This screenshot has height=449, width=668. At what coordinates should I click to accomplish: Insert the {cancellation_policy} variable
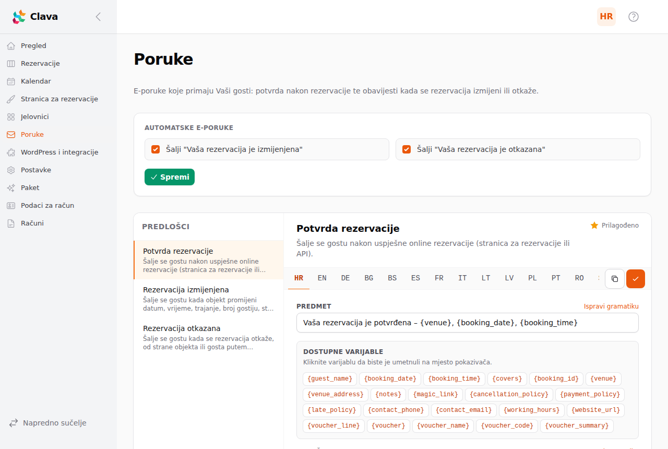509,395
